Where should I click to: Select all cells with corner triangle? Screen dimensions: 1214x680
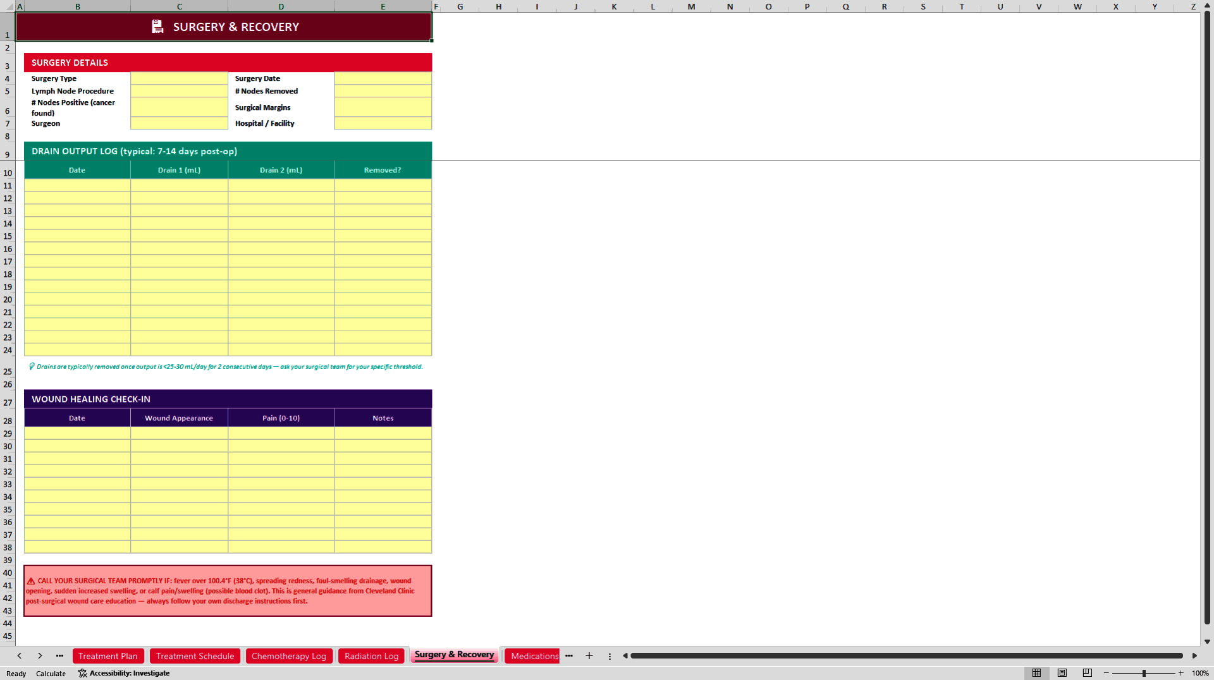tap(8, 6)
